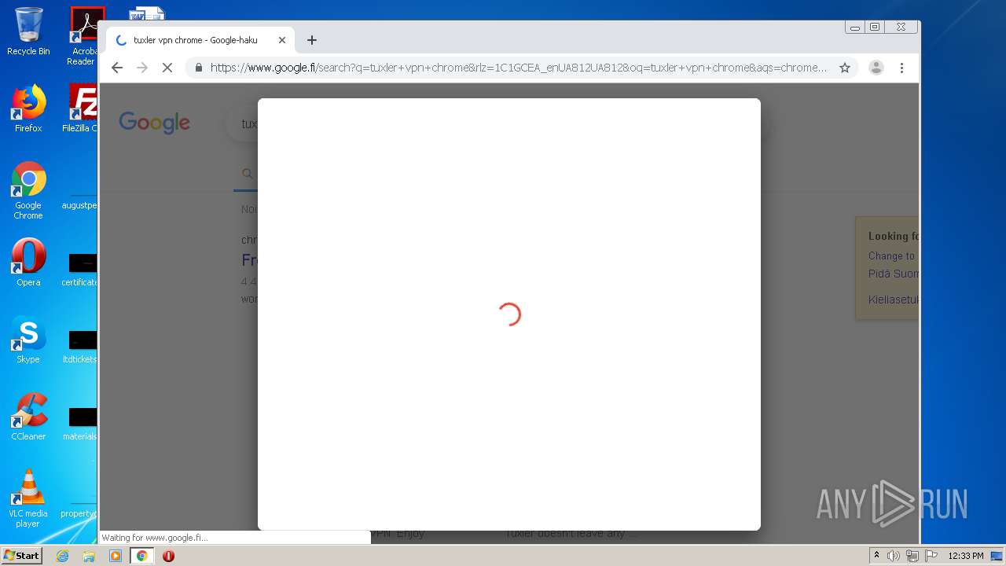The image size is (1006, 566).
Task: Click the 12:33 PM clock
Action: coord(965,556)
